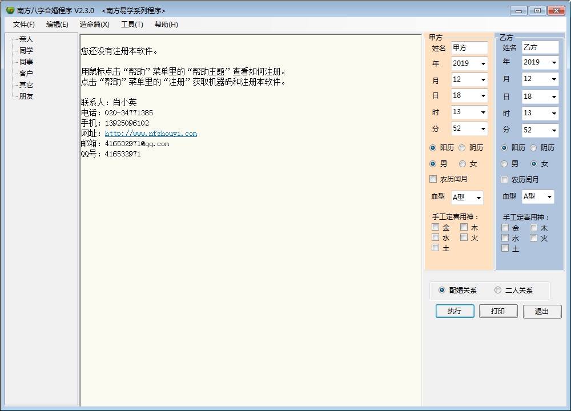The width and height of the screenshot is (571, 411).
Task: Expand the 甲方 day dropdown
Action: click(x=483, y=96)
